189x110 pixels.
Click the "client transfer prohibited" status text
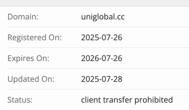point(127,100)
